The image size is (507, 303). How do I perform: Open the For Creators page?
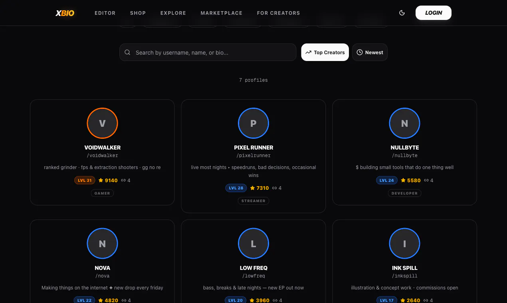coord(278,13)
